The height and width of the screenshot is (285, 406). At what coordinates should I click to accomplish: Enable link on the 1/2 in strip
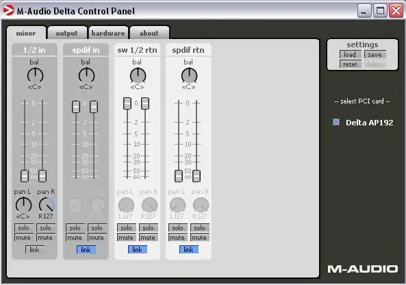click(x=35, y=249)
